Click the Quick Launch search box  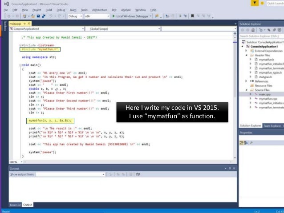[x=275, y=4]
